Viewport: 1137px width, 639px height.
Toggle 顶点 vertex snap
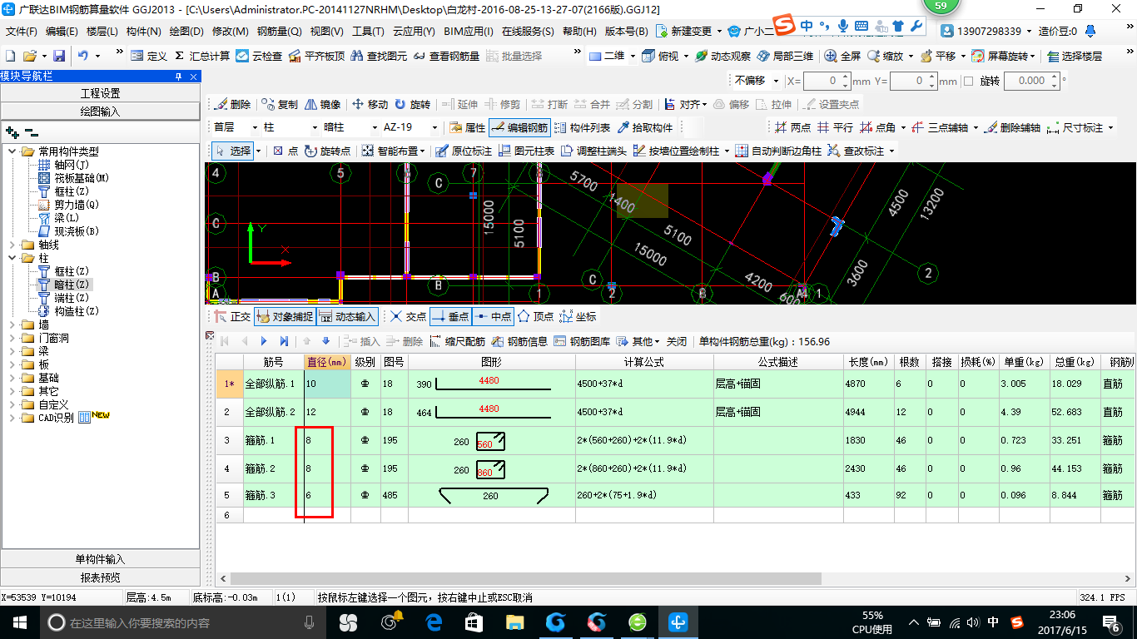tap(535, 317)
